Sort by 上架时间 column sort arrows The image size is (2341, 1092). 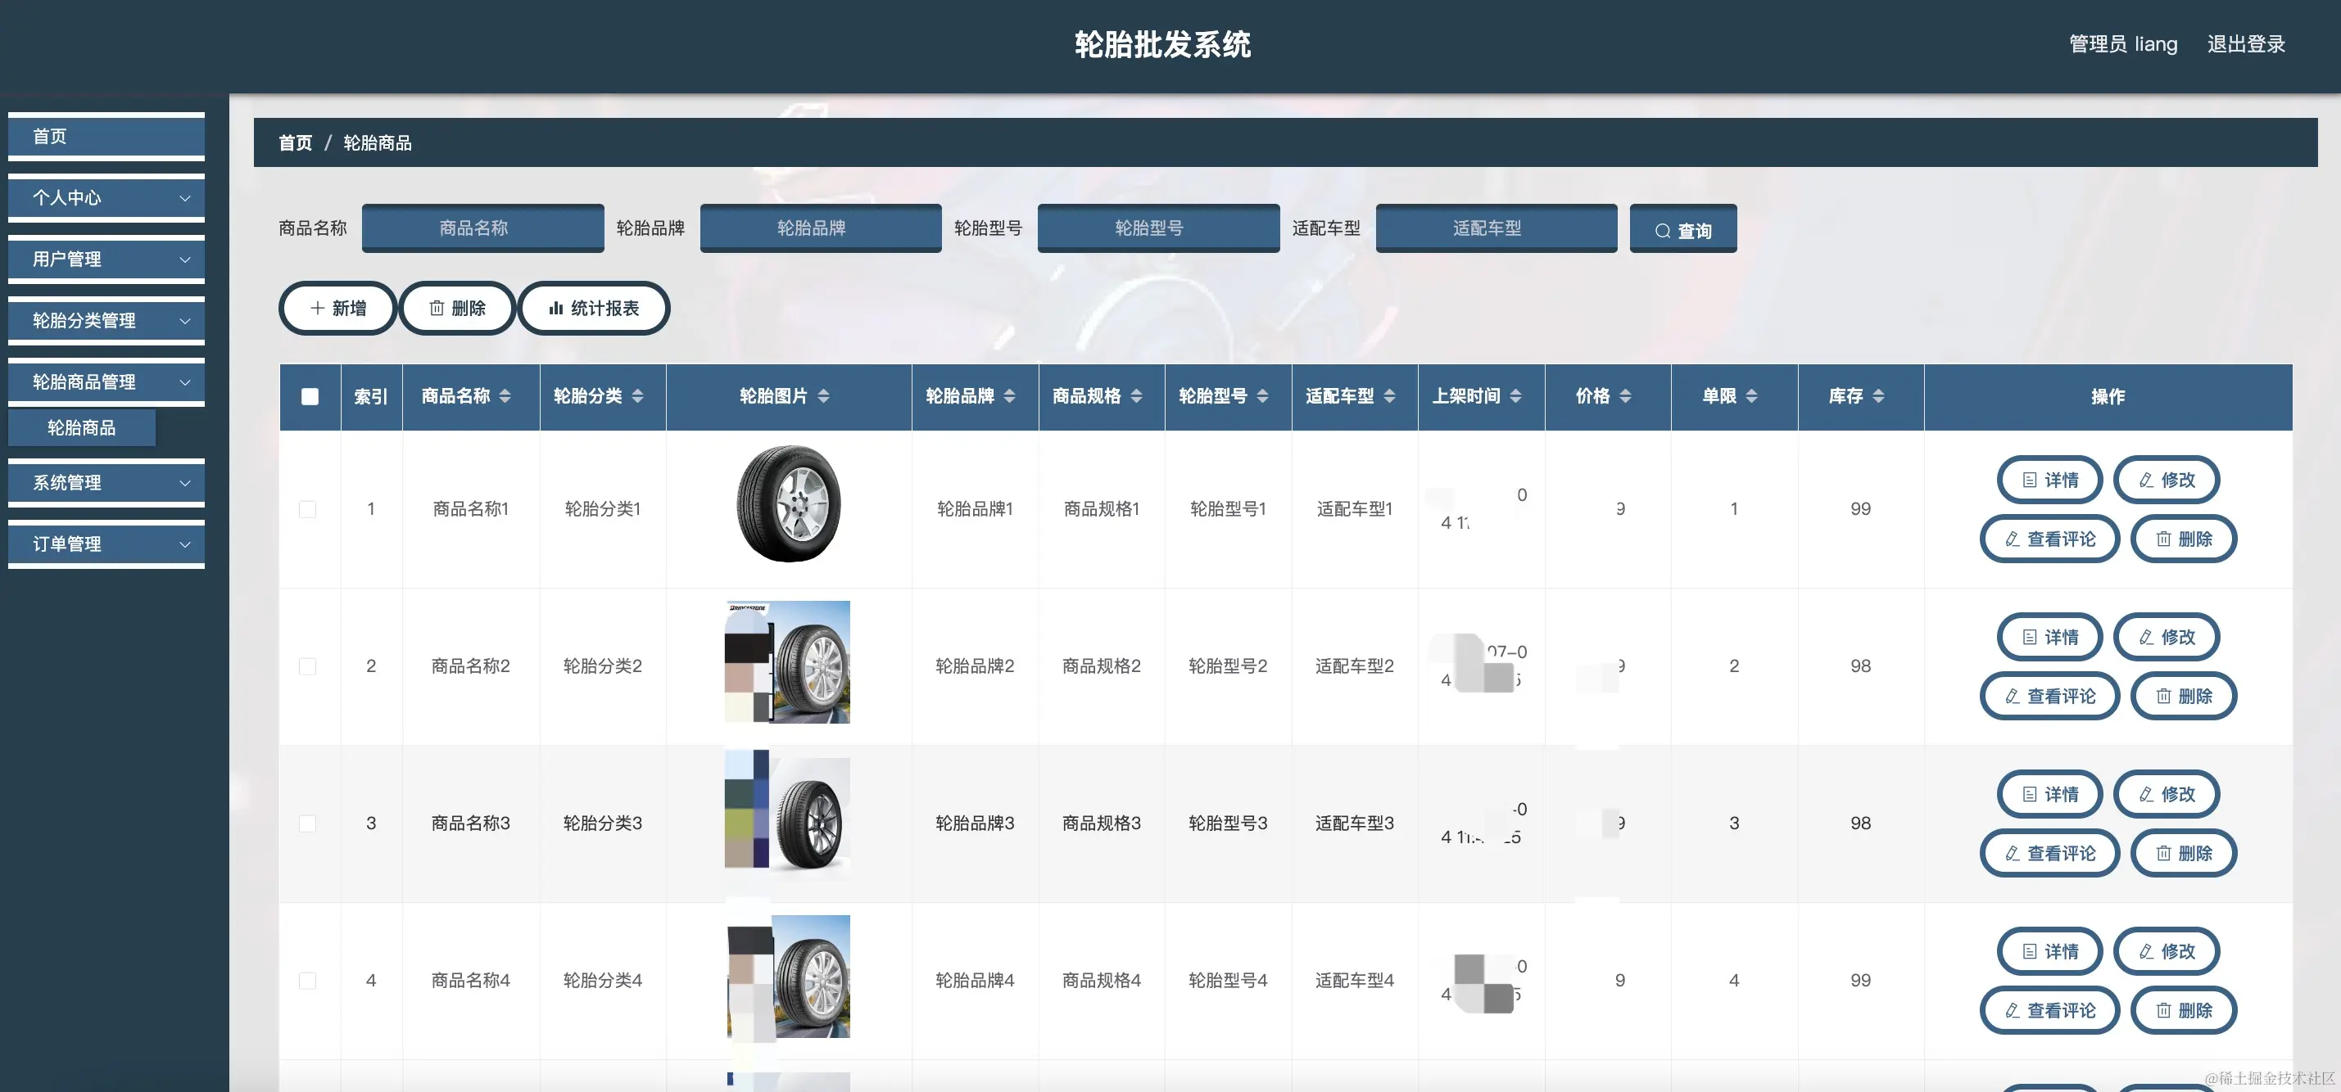click(1515, 396)
